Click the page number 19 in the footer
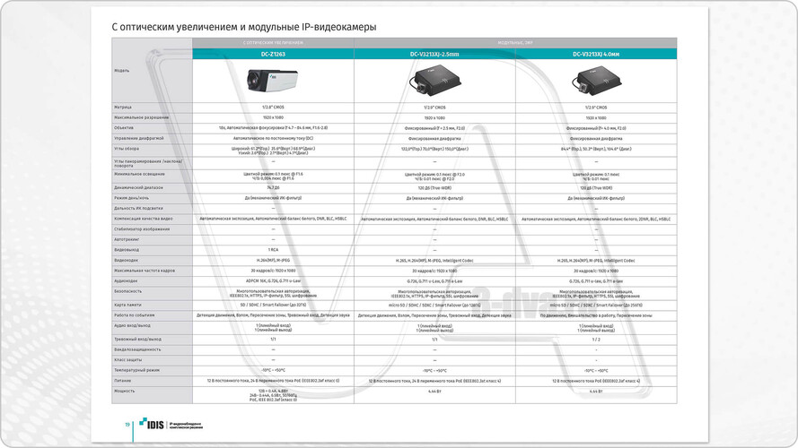 pos(127,425)
